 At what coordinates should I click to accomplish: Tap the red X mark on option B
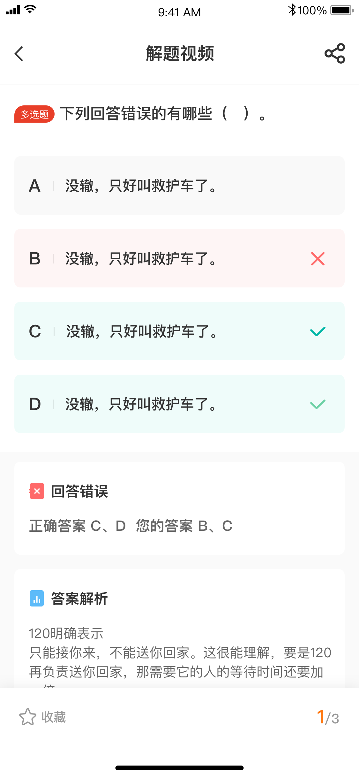pyautogui.click(x=318, y=258)
